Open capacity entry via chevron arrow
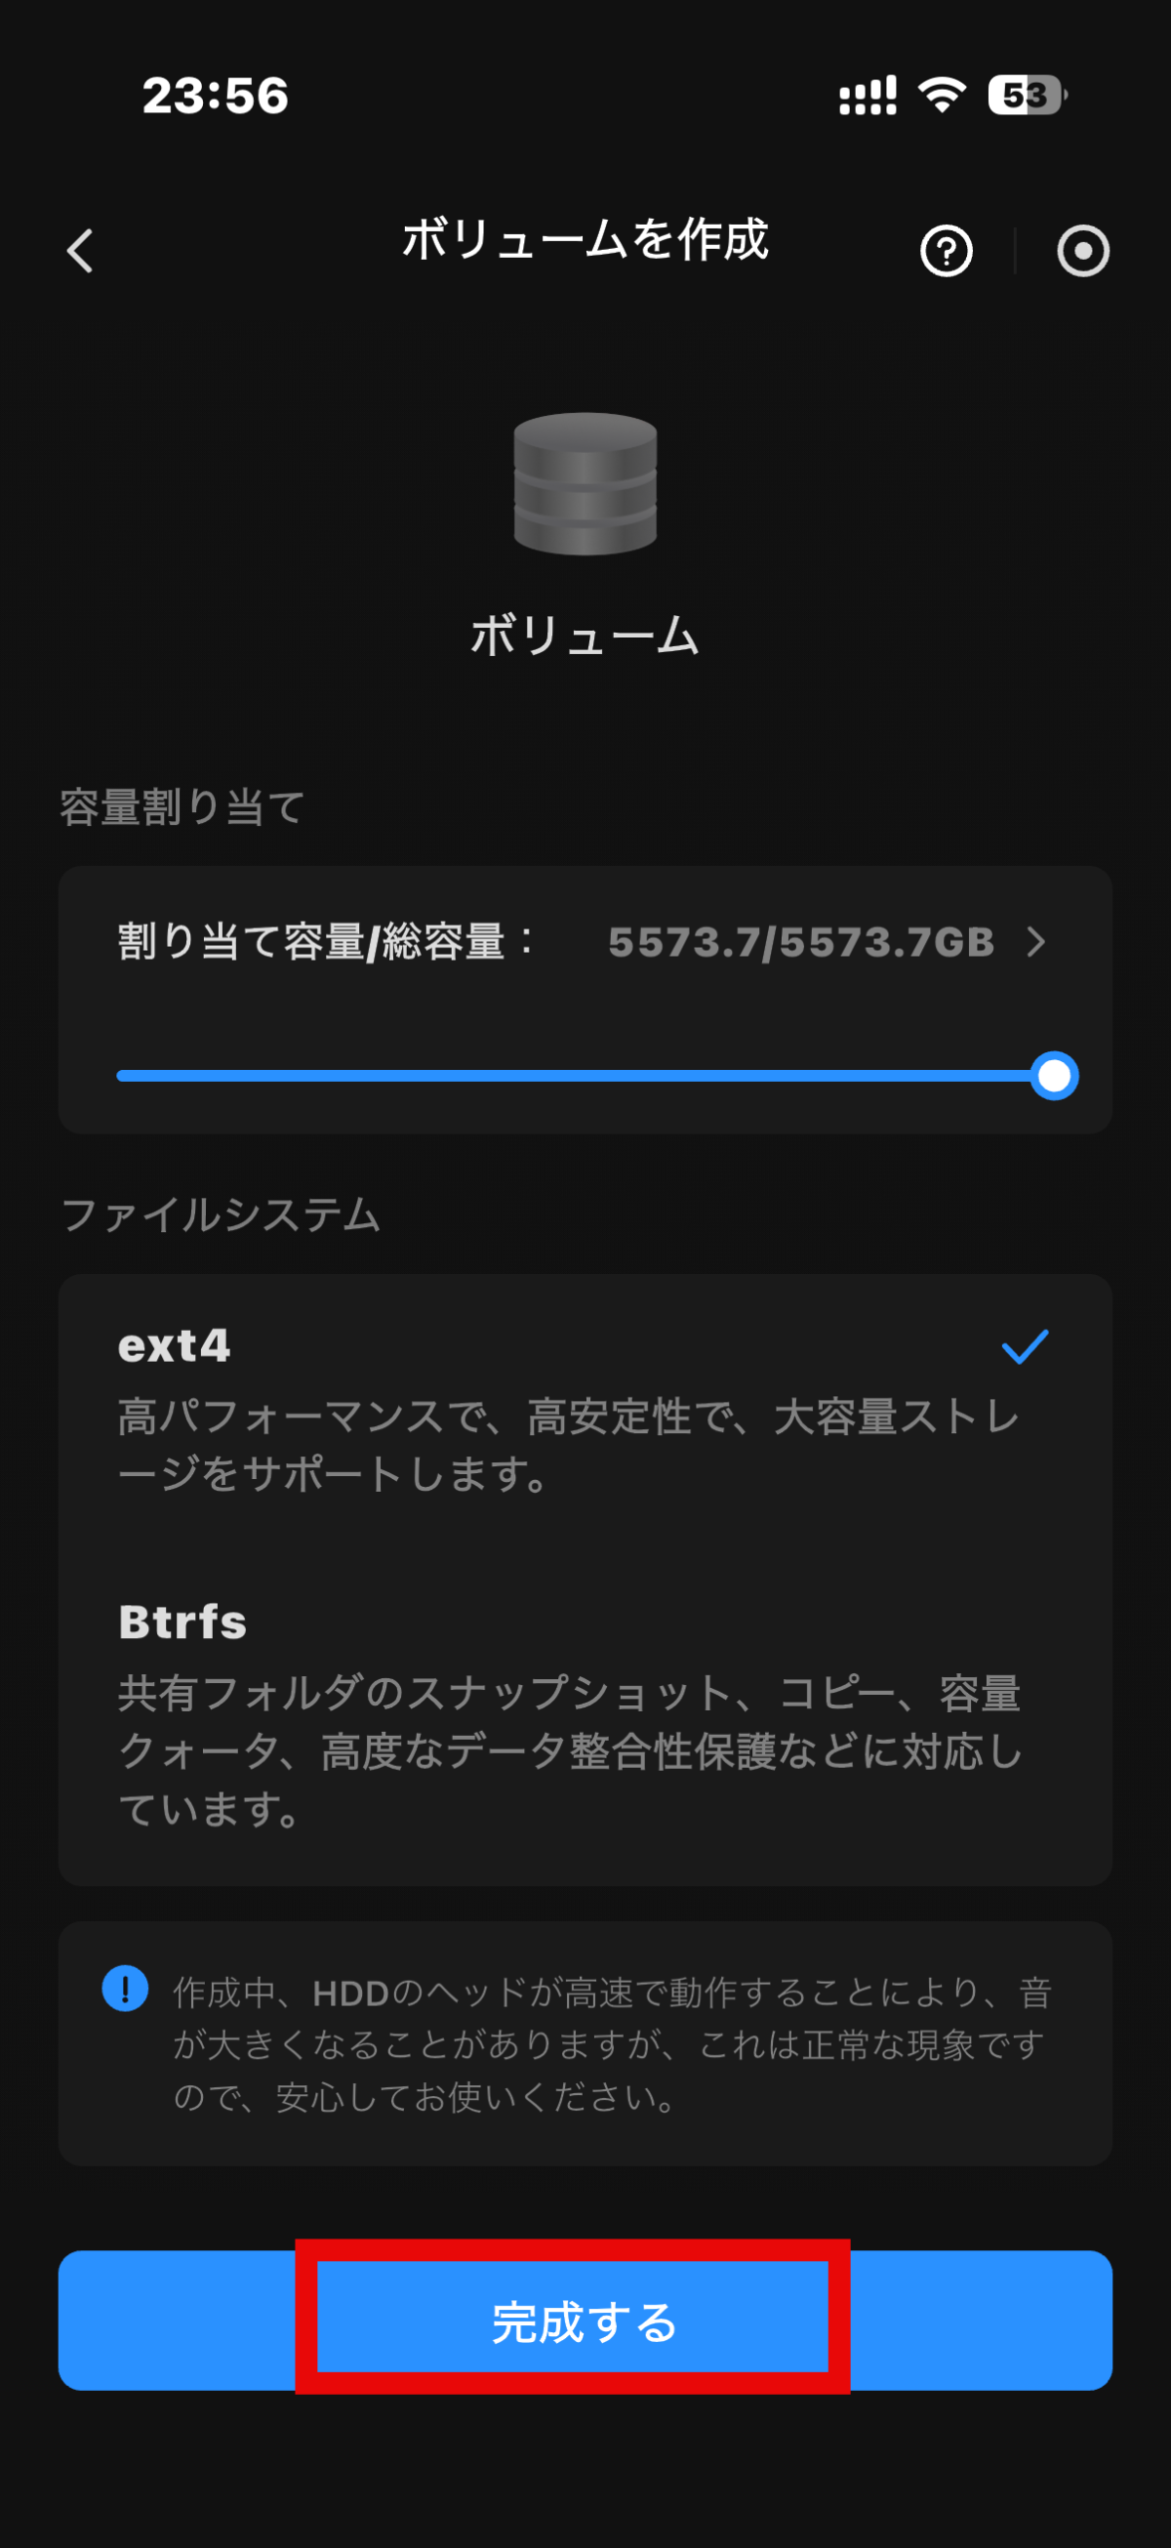The height and width of the screenshot is (2548, 1171). click(x=1037, y=942)
